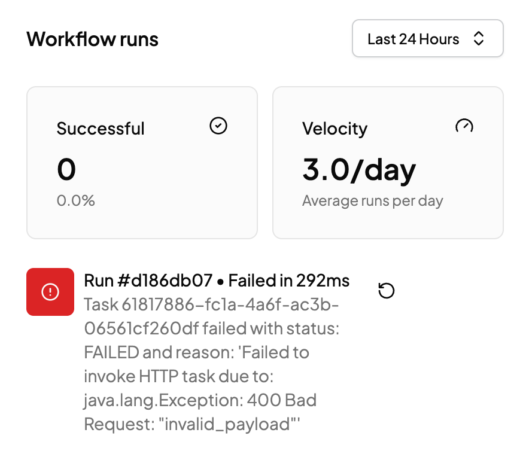Click the Successful card label
The image size is (523, 457).
(x=101, y=128)
